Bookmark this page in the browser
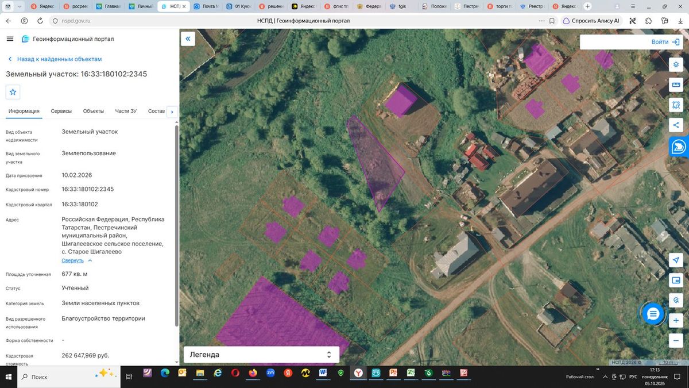The width and height of the screenshot is (689, 388). [x=552, y=21]
